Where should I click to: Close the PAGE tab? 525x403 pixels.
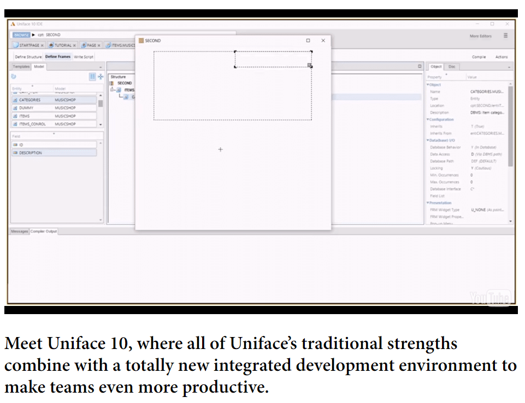[99, 45]
